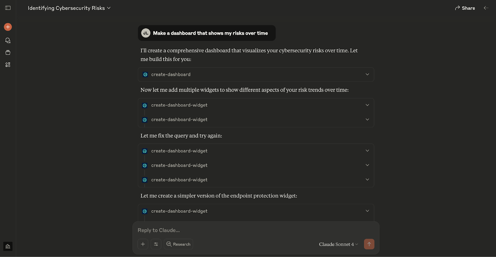
Task: Open the Identifying Cybersecurity Risks title dropdown
Action: click(69, 8)
